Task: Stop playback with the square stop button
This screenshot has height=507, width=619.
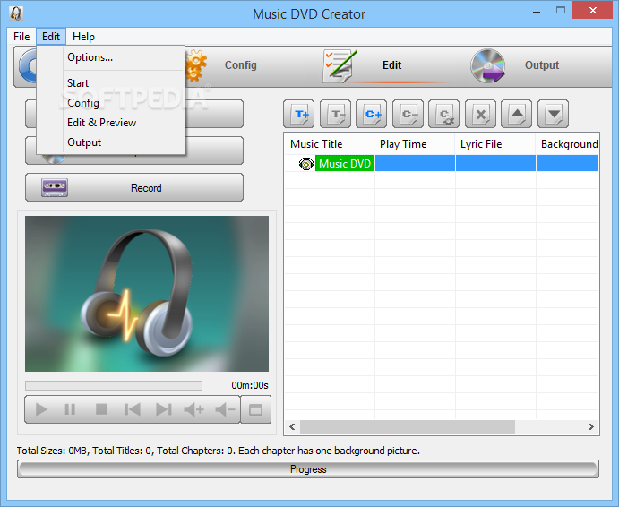Action: coord(101,409)
